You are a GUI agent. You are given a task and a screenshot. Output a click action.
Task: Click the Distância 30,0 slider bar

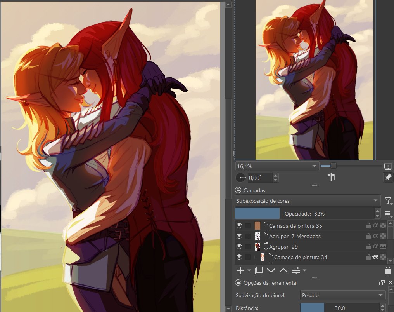[x=340, y=308]
